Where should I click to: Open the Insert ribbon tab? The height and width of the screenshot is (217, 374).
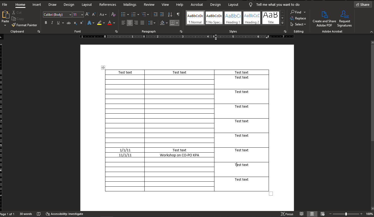coord(37,4)
